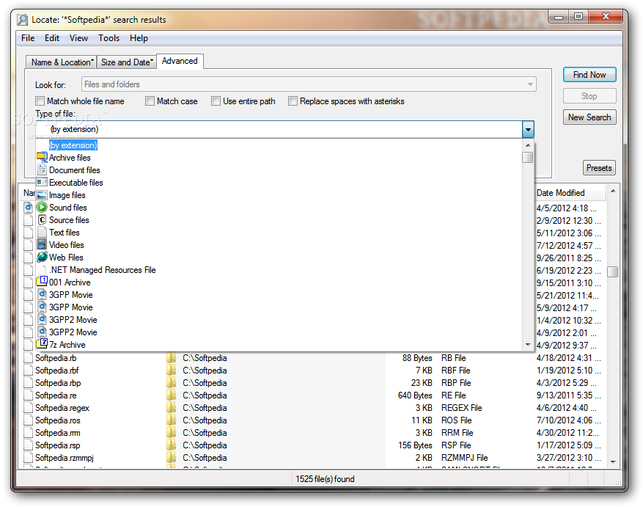Click the type of file text field
This screenshot has width=643, height=507.
(279, 129)
